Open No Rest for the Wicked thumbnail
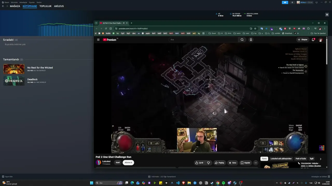Image resolution: width=332 pixels, height=186 pixels. tap(14, 69)
